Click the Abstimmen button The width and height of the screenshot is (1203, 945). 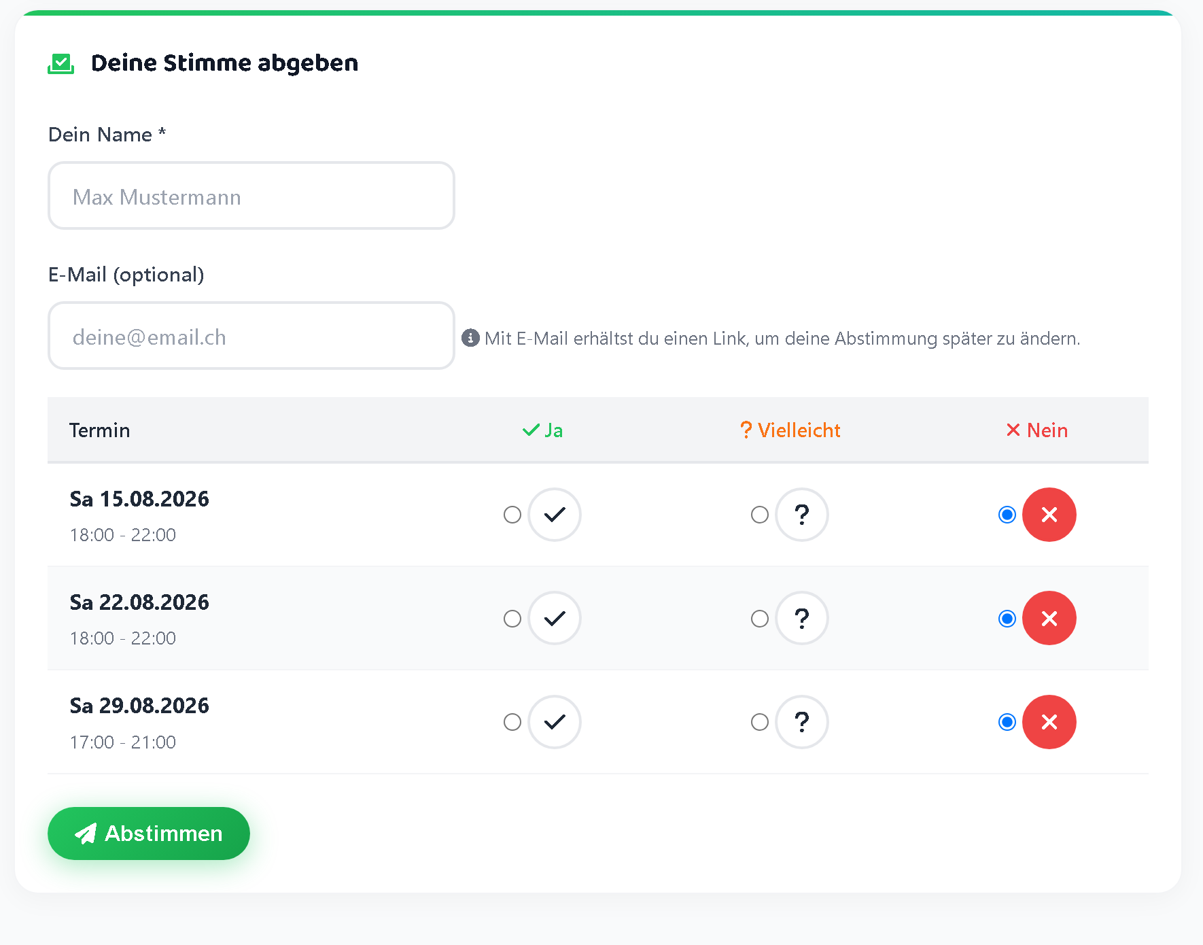tap(149, 834)
